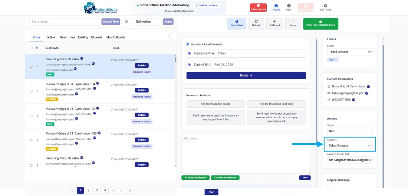Check the checkbox for lead row 2
The height and width of the screenshot is (196, 408).
[31, 91]
